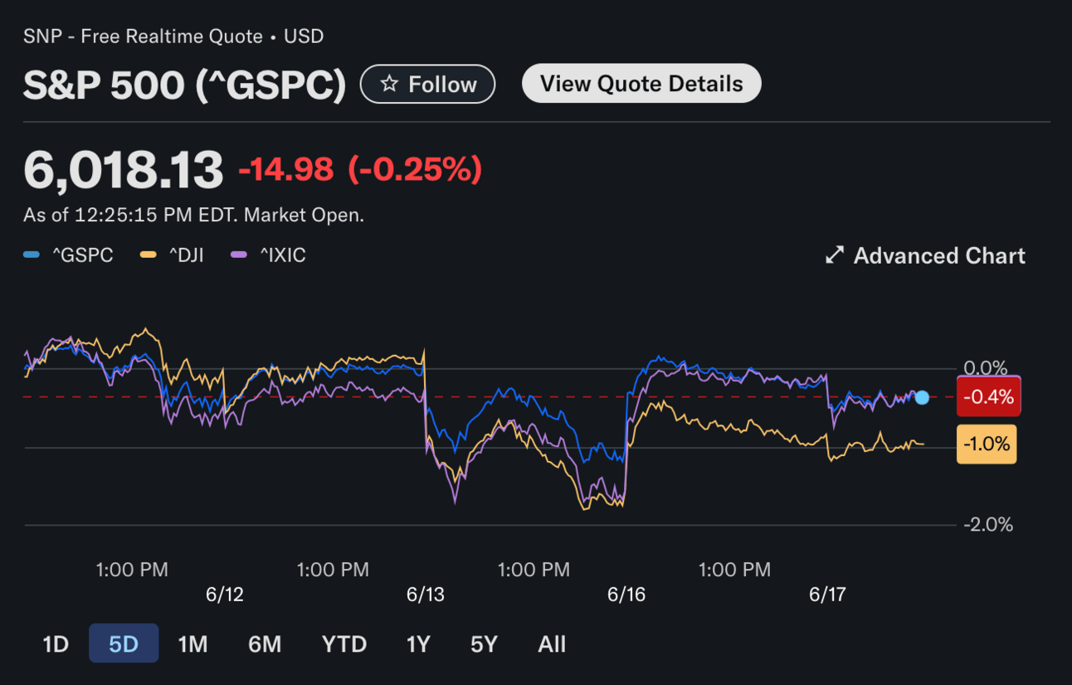Select the 5D time range
Screen dimensions: 1072x685
[x=124, y=644]
